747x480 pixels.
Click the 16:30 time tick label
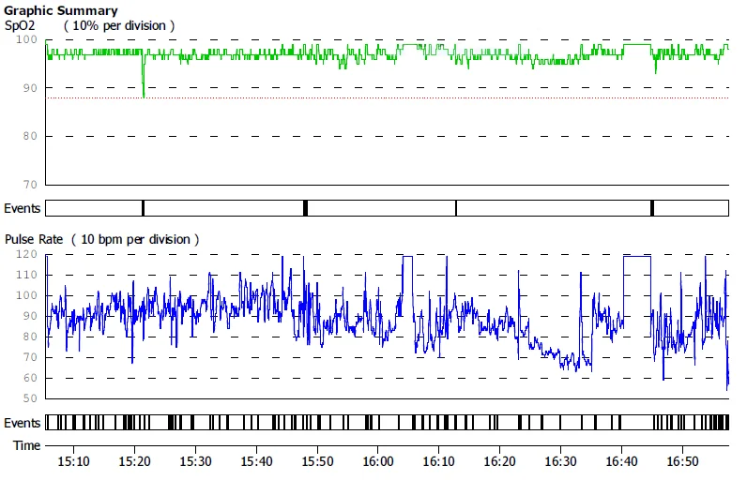click(561, 461)
